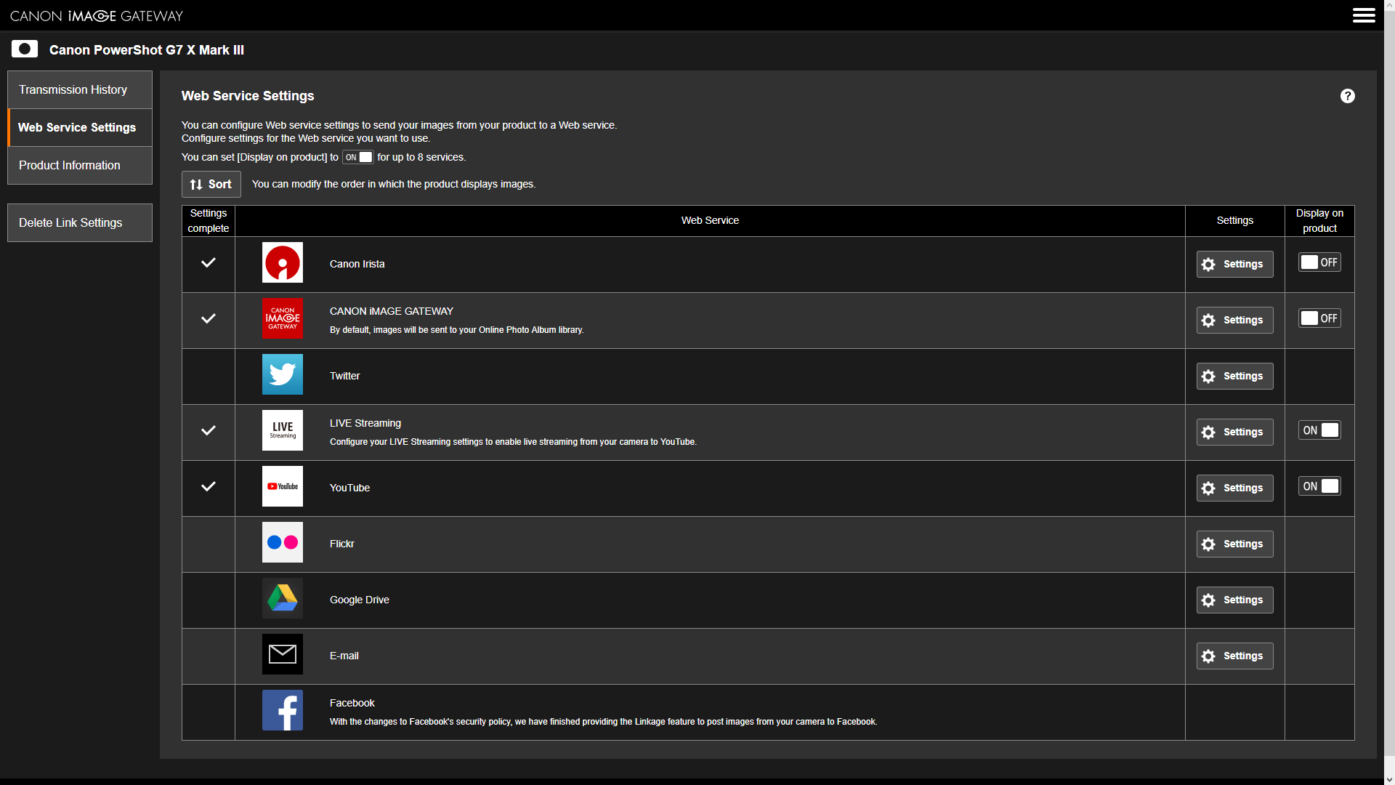Open Settings for Flickr

1234,544
